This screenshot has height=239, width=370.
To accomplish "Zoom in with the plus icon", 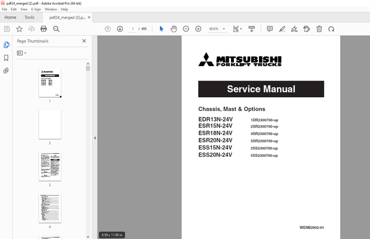I will click(x=198, y=29).
